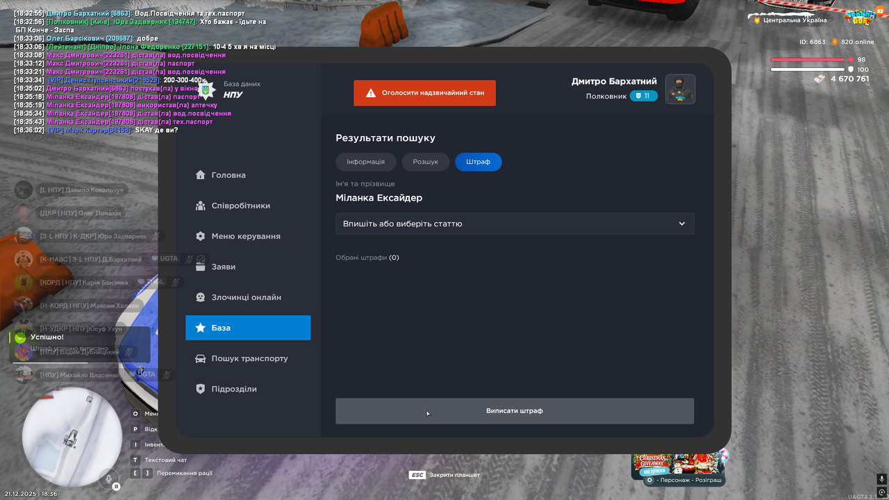This screenshot has height=500, width=889.
Task: Click the Christmas Giveaway banner
Action: click(676, 465)
